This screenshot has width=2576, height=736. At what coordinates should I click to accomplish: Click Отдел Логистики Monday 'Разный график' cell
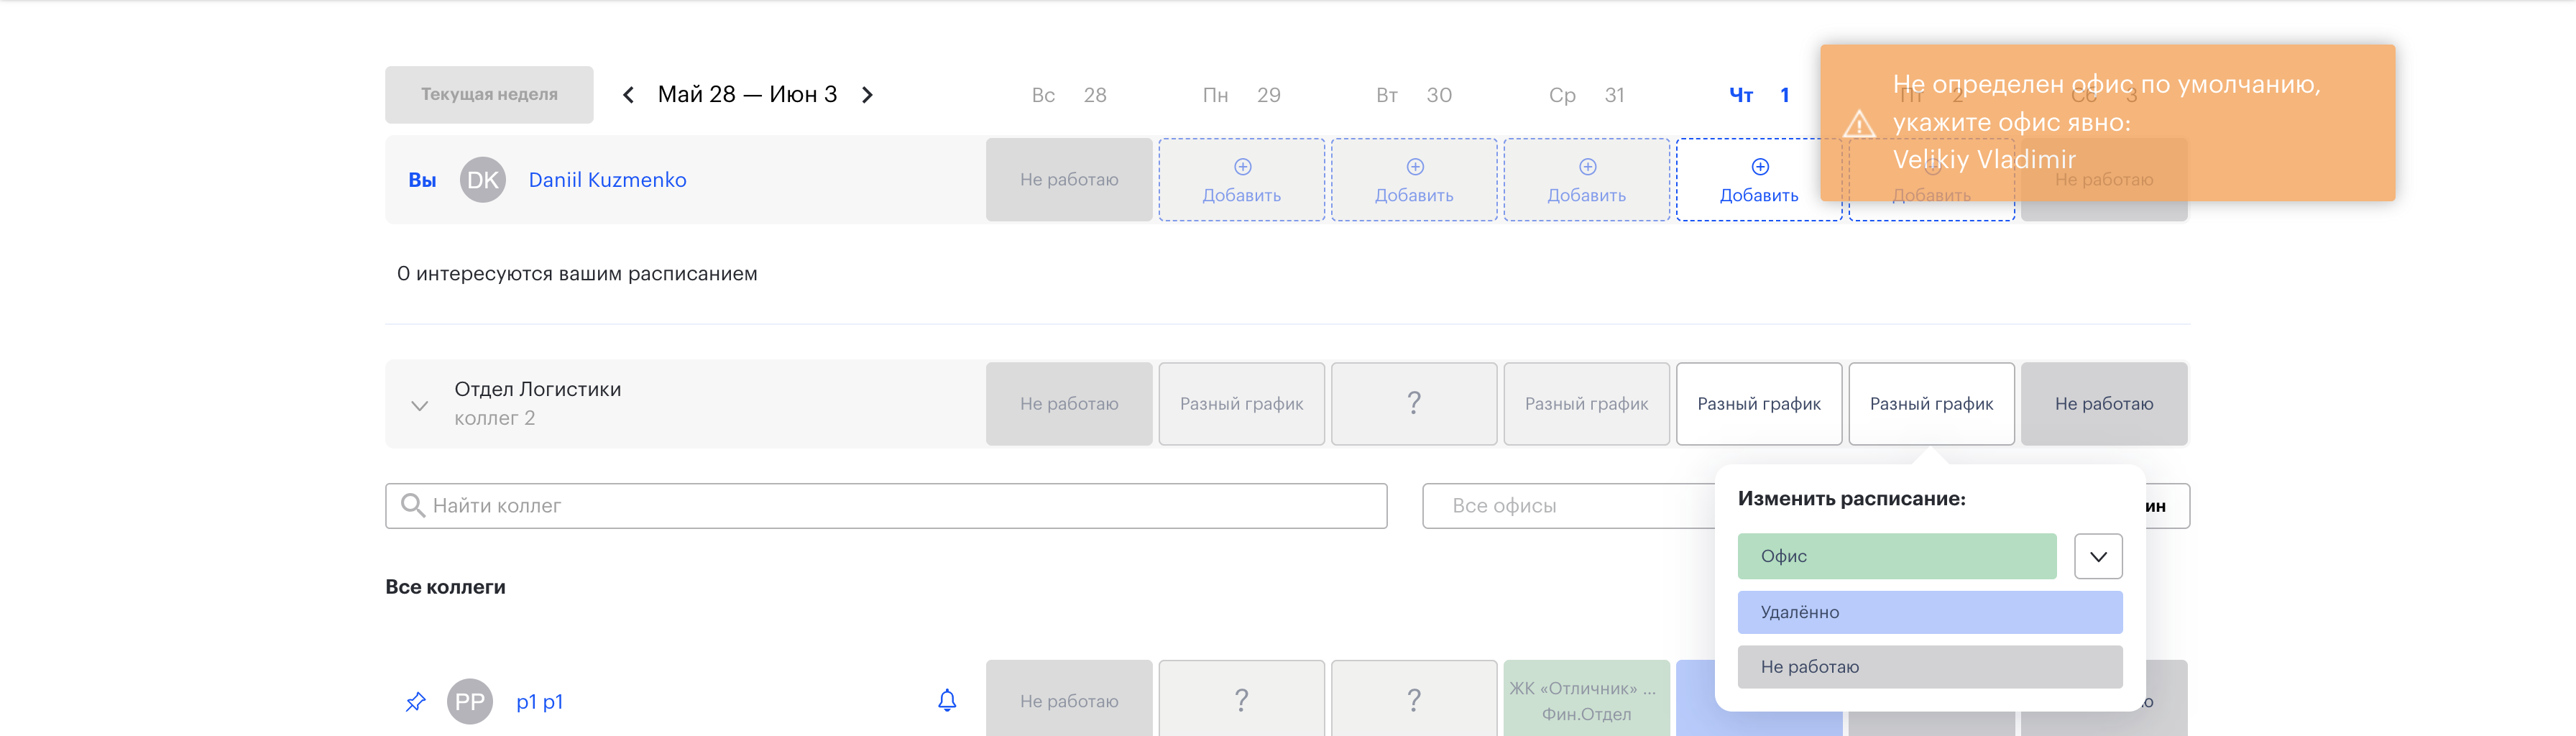coord(1241,404)
